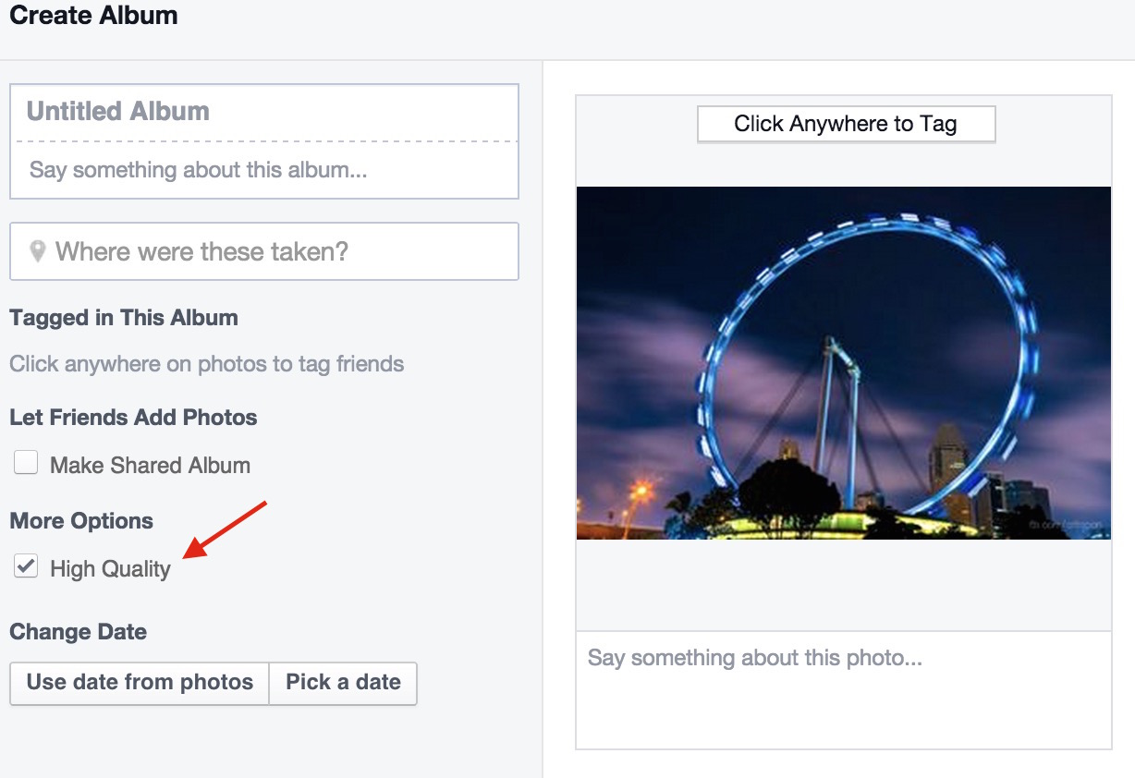The height and width of the screenshot is (778, 1135).
Task: Focus the 'Untitled Album' title field
Action: click(263, 112)
